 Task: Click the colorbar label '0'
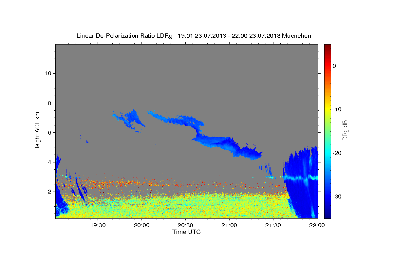[x=334, y=66]
